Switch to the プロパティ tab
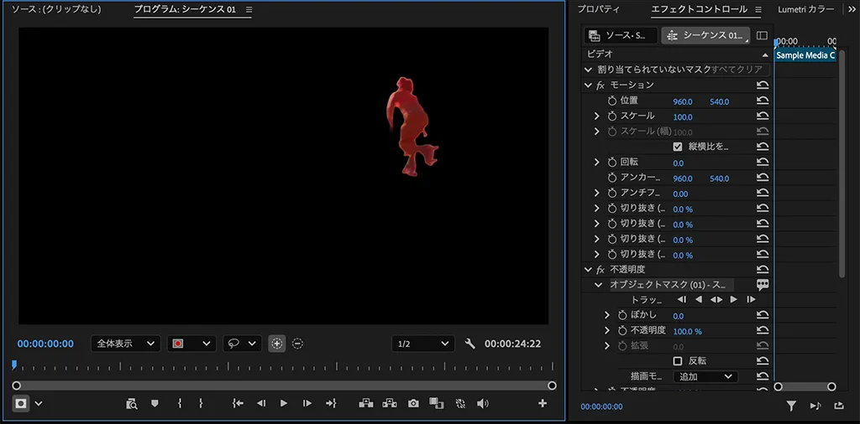This screenshot has height=424, width=860. 599,10
